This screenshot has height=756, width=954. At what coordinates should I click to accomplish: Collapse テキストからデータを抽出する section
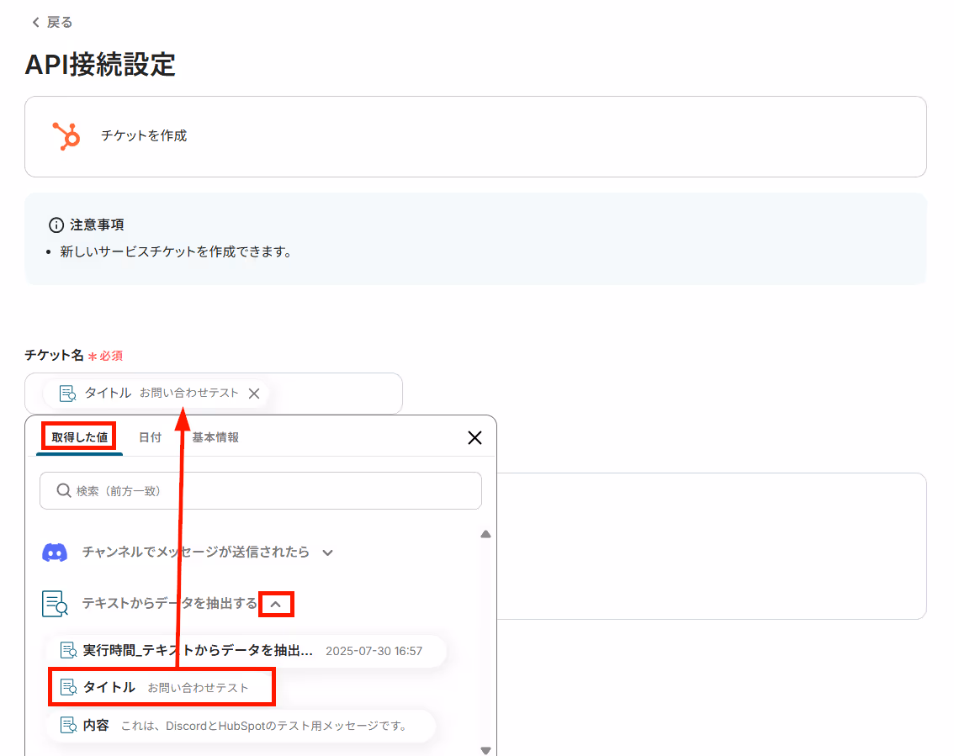276,604
